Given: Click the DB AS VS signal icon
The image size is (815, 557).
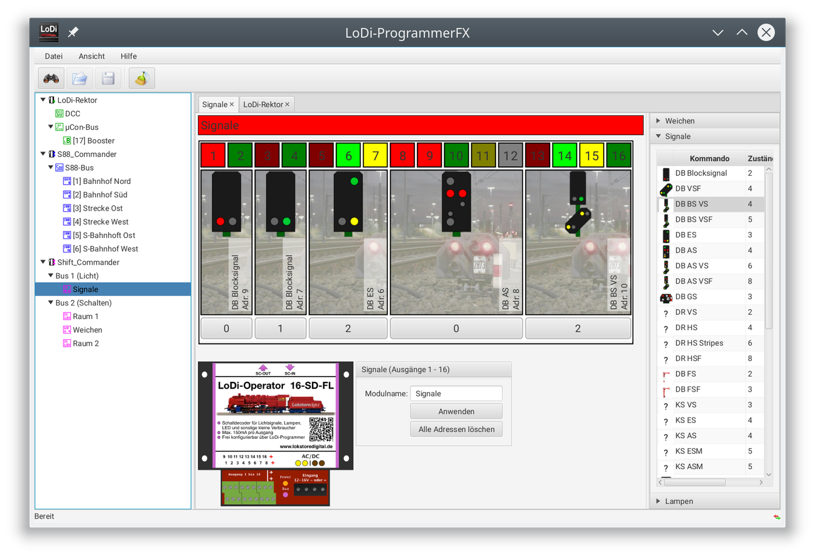Looking at the screenshot, I should 666,267.
